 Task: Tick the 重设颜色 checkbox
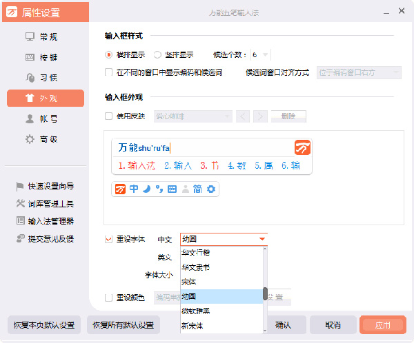(108, 298)
